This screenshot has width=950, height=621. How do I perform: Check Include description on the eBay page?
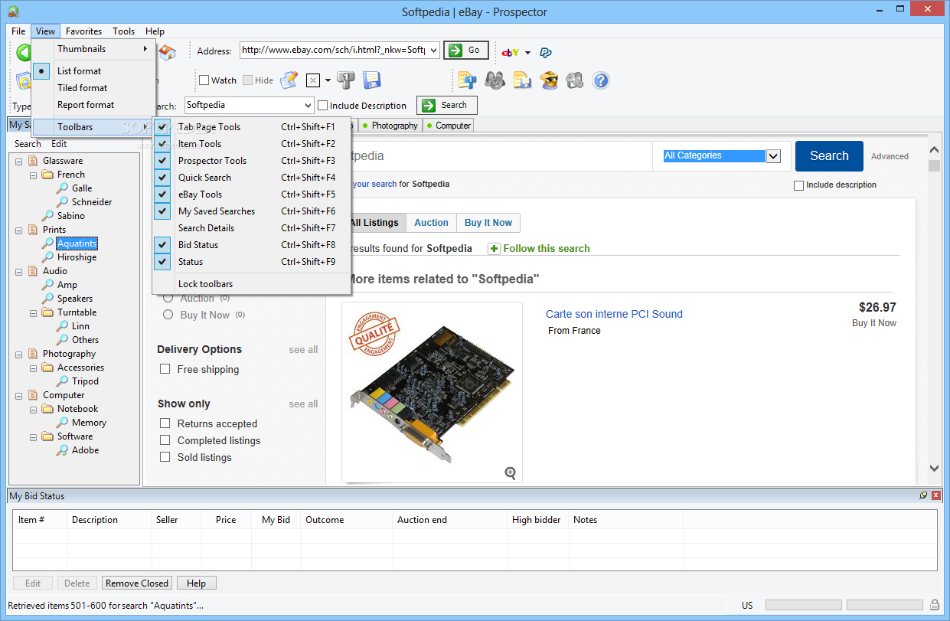[x=799, y=185]
